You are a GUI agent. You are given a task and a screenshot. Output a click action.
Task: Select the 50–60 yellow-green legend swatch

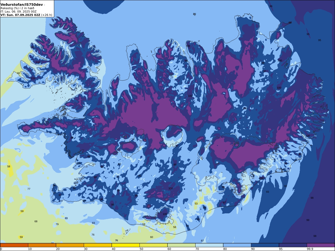[153, 245]
